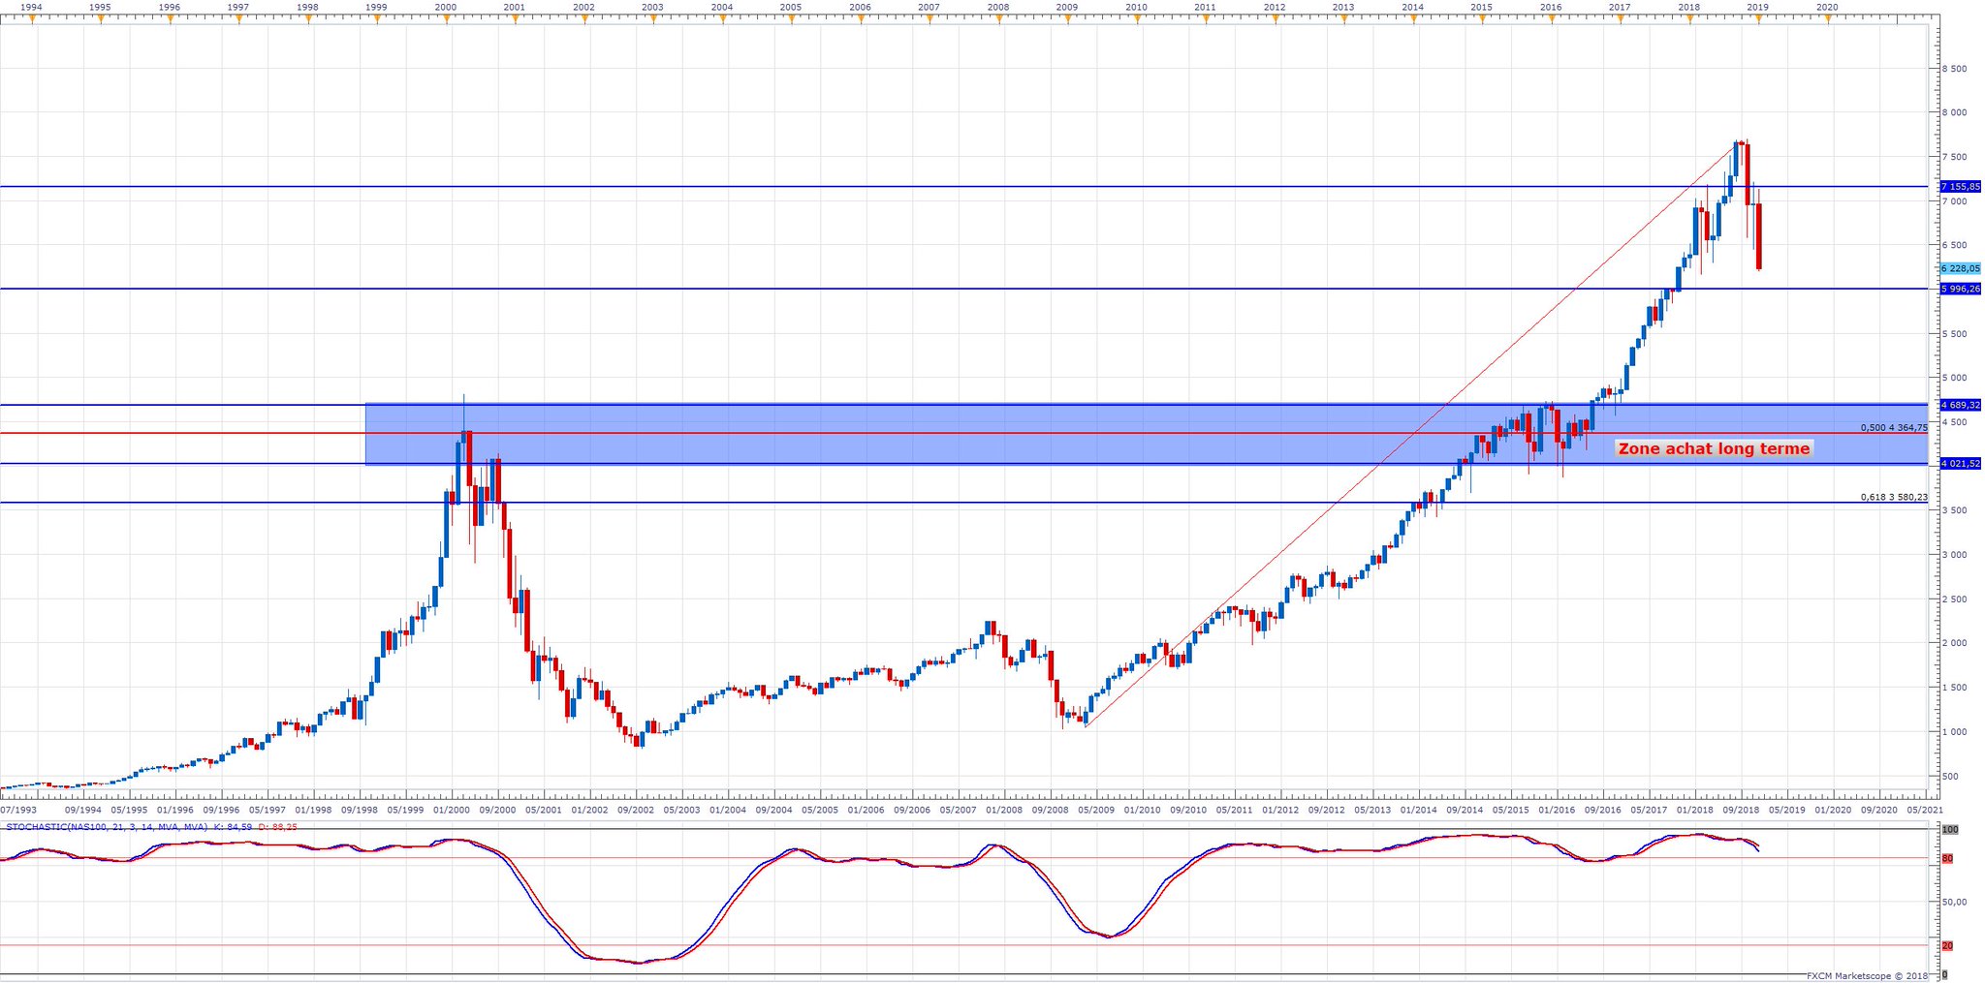Select the 1997 year label on top axis
The height and width of the screenshot is (983, 1985).
(237, 7)
